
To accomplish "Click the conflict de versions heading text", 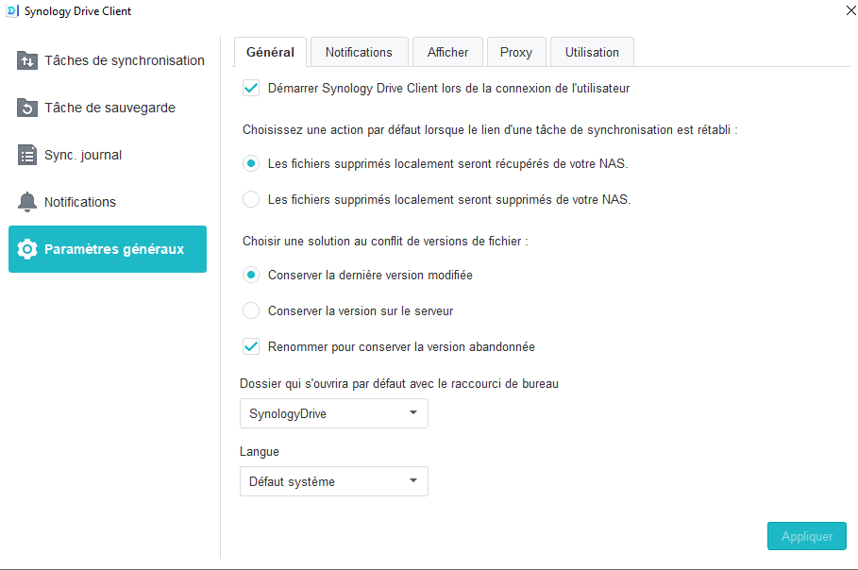I will pos(385,242).
